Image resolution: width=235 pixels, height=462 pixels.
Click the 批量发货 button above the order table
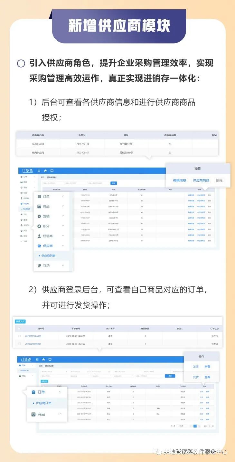coord(20,321)
